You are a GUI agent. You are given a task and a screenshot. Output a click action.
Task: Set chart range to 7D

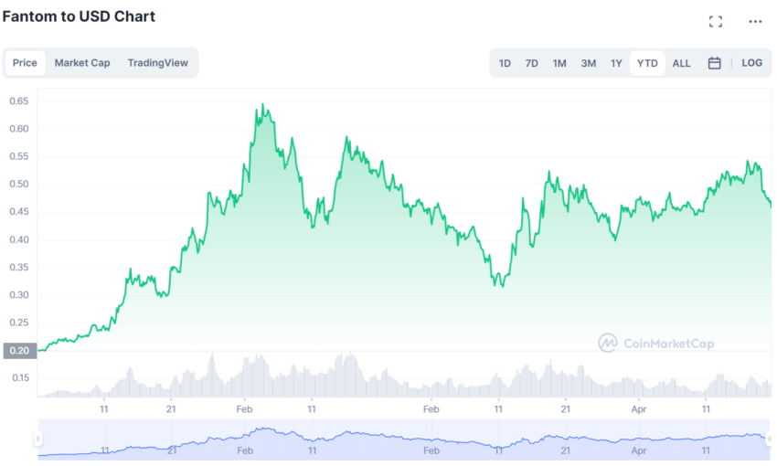tap(531, 63)
